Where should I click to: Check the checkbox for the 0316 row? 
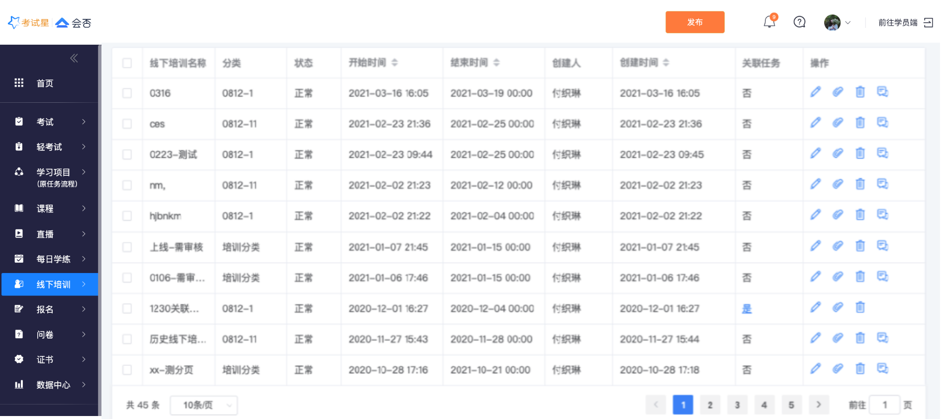127,93
